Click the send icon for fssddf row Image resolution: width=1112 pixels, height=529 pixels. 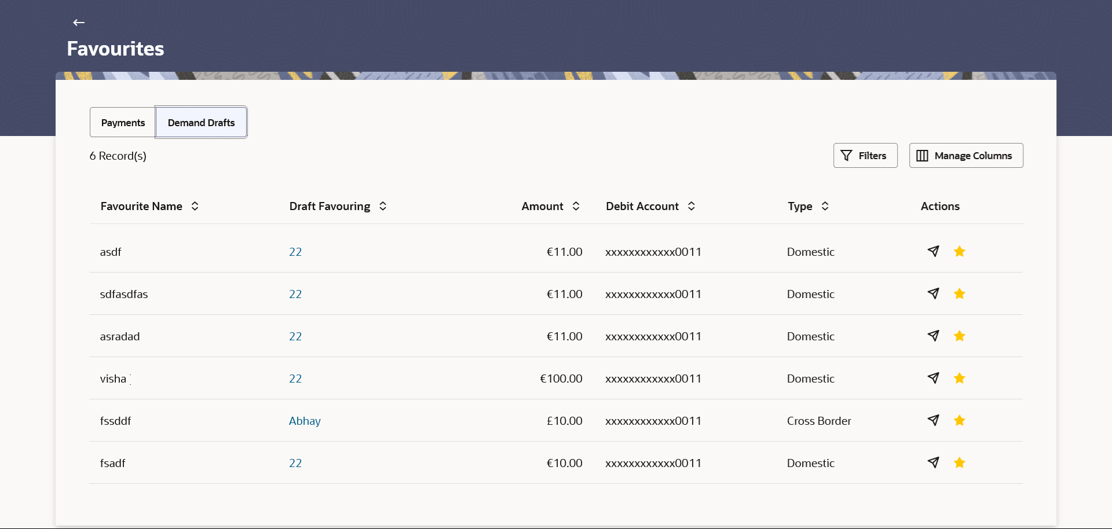point(933,420)
